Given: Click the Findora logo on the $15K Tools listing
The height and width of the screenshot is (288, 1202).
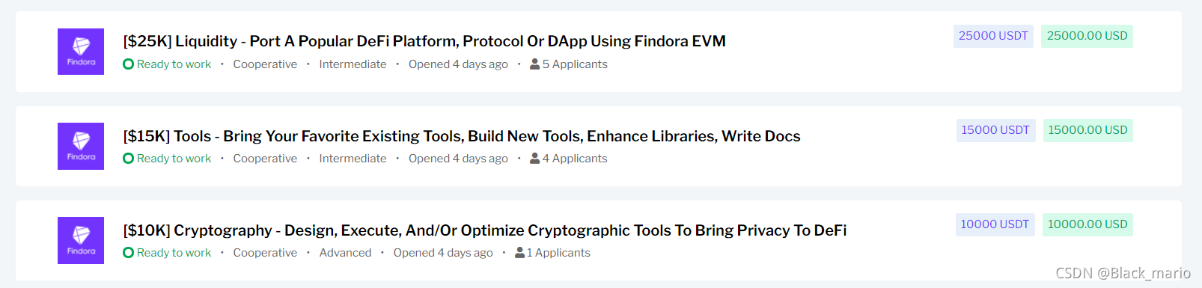Looking at the screenshot, I should tap(81, 146).
